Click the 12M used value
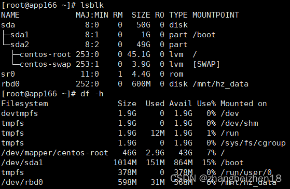Image resolution: width=290 pixels, height=189 pixels. pos(158,133)
